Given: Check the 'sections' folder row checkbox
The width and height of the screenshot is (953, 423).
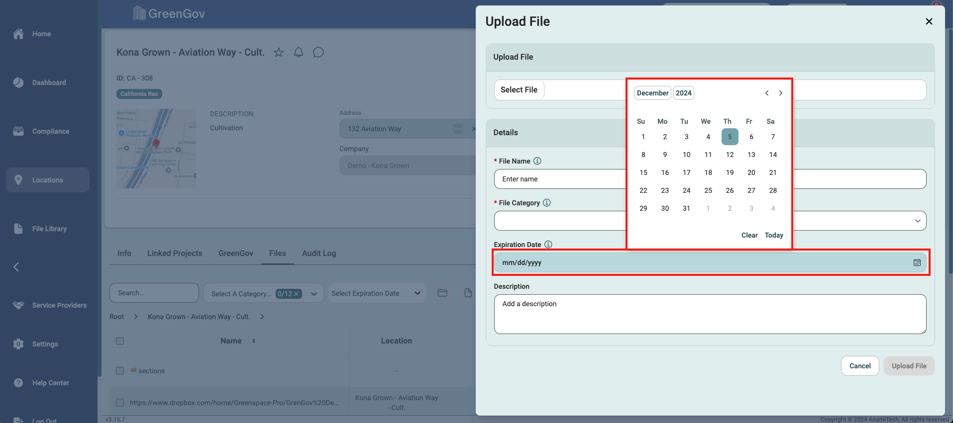Looking at the screenshot, I should [x=120, y=371].
